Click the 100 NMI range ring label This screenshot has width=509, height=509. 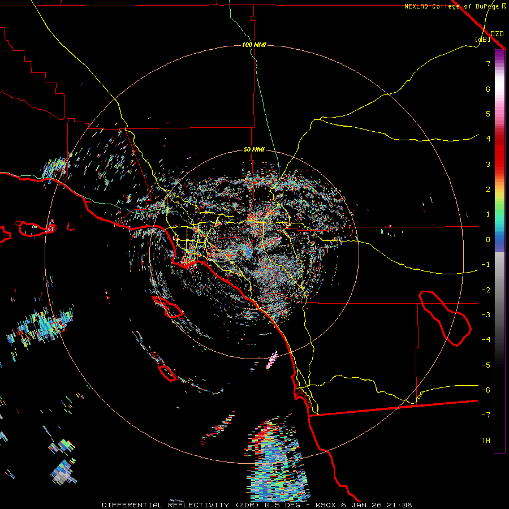(254, 45)
